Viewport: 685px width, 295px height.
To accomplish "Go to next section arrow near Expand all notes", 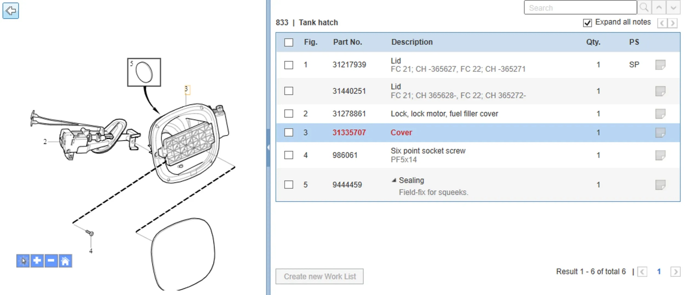I will (x=672, y=23).
